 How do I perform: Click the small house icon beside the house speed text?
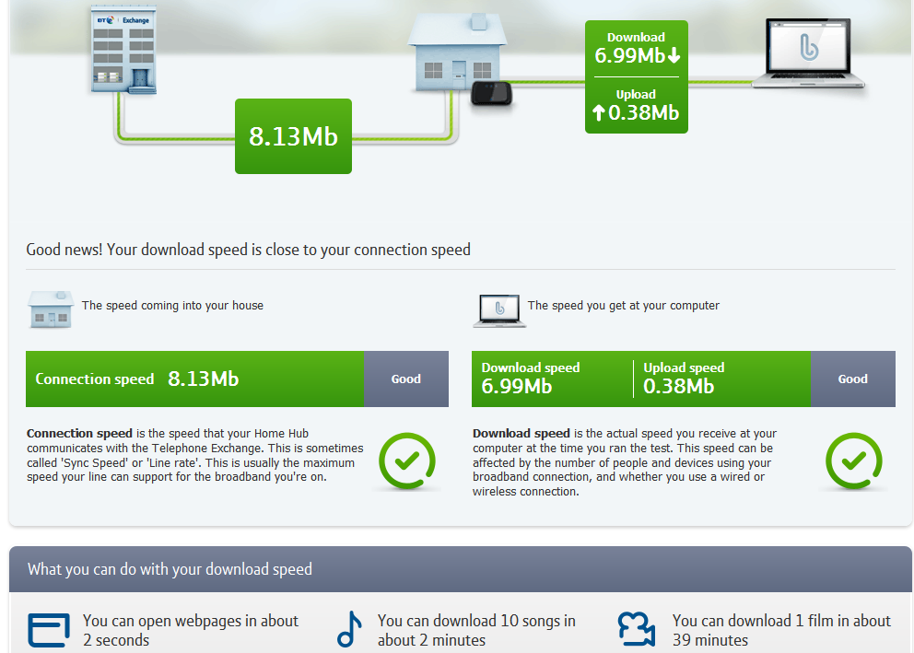click(51, 309)
